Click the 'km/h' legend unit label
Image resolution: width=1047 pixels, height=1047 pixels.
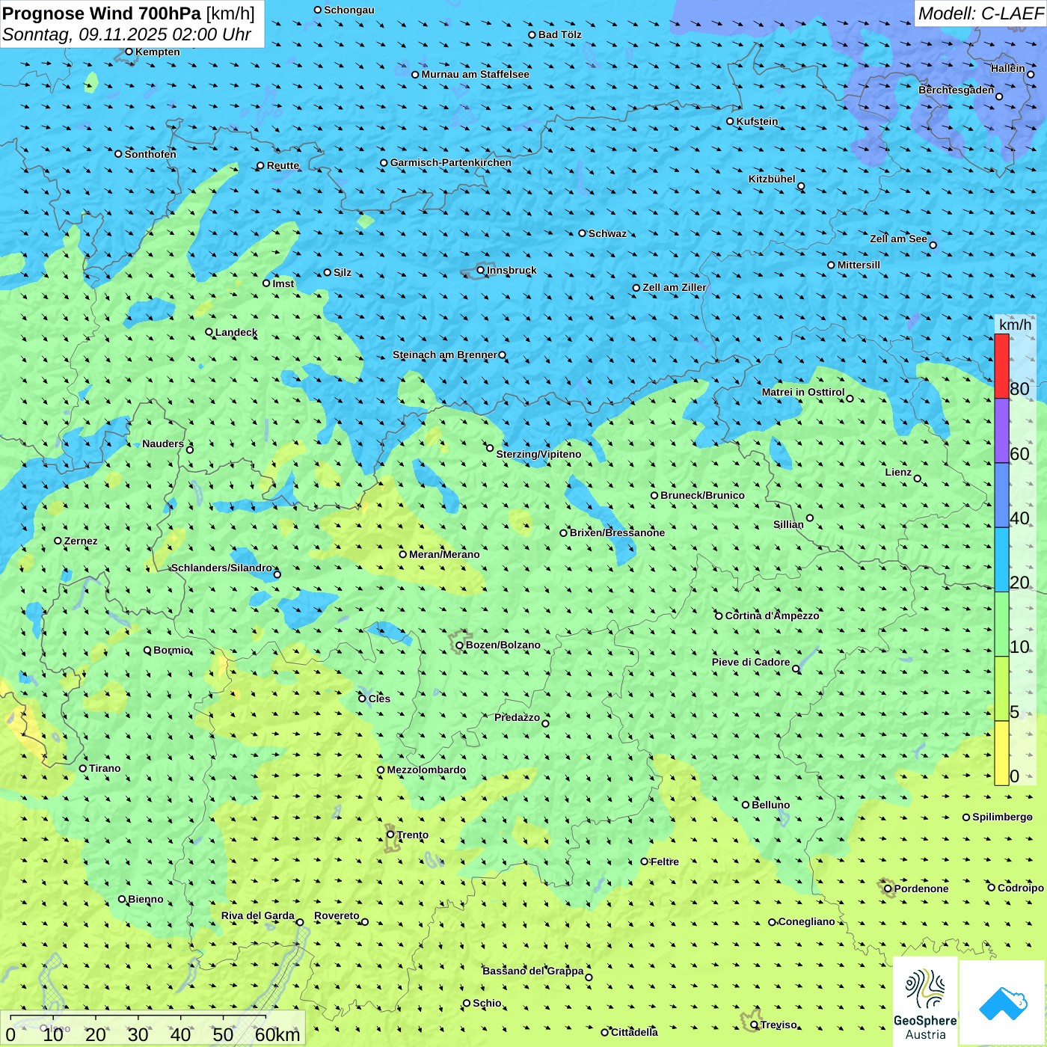[x=1015, y=325]
